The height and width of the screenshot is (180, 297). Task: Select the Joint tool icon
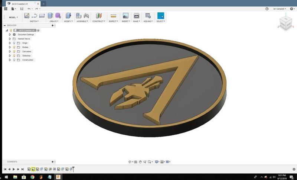click(x=87, y=16)
